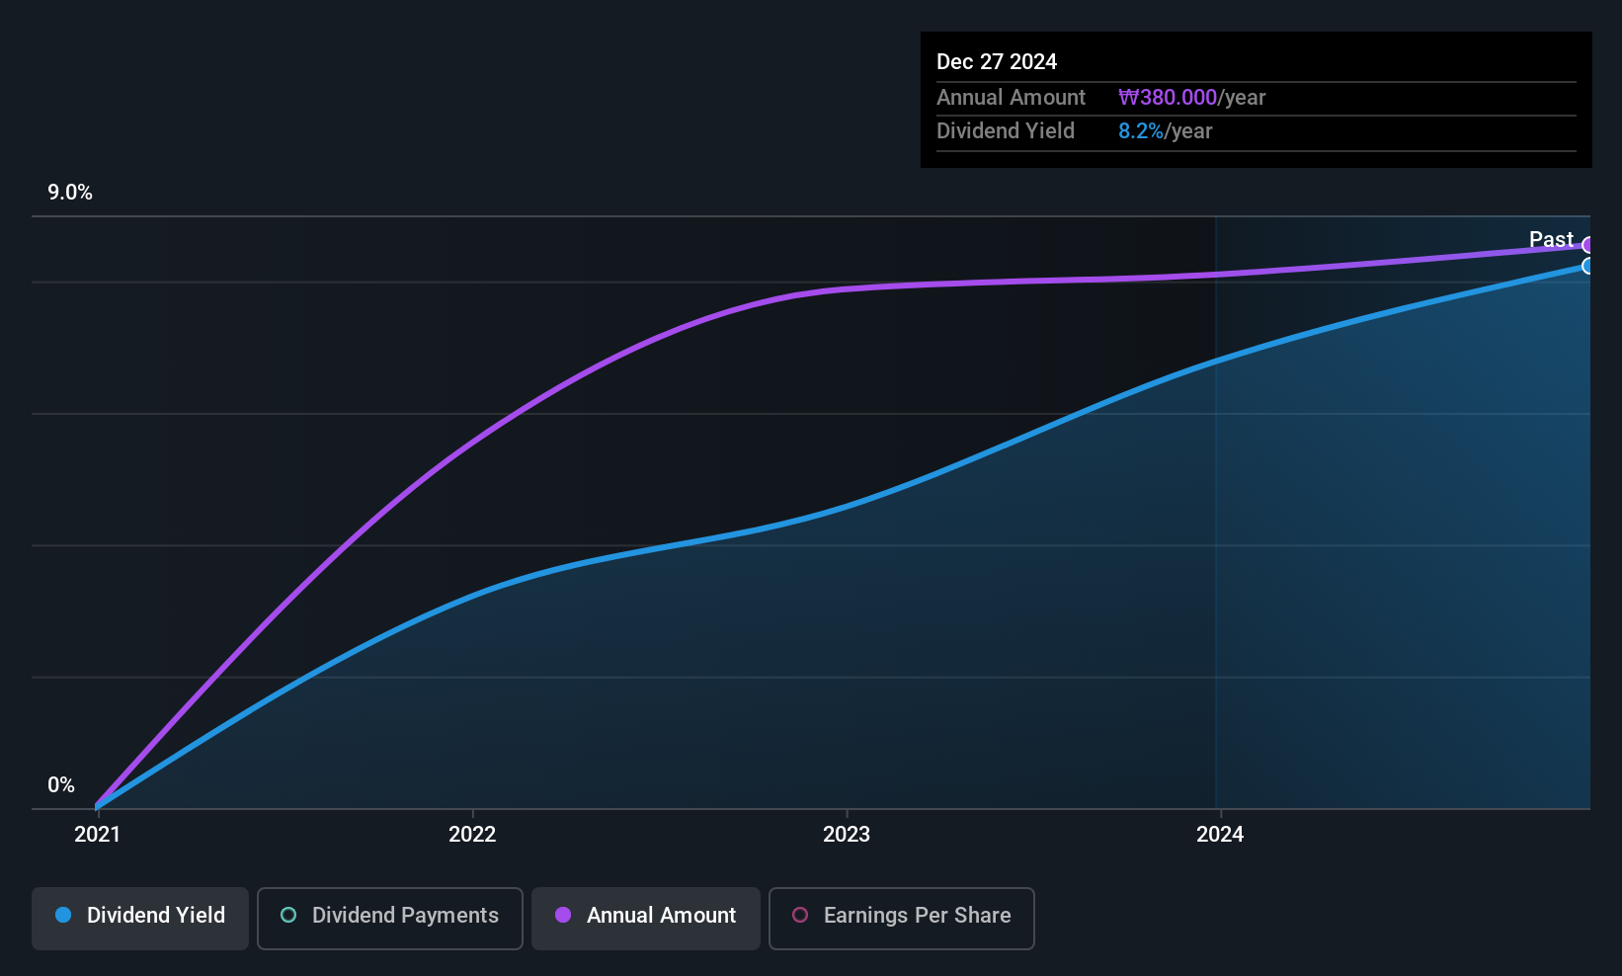Image resolution: width=1622 pixels, height=976 pixels.
Task: Click the 2022 x-axis label
Action: (472, 835)
